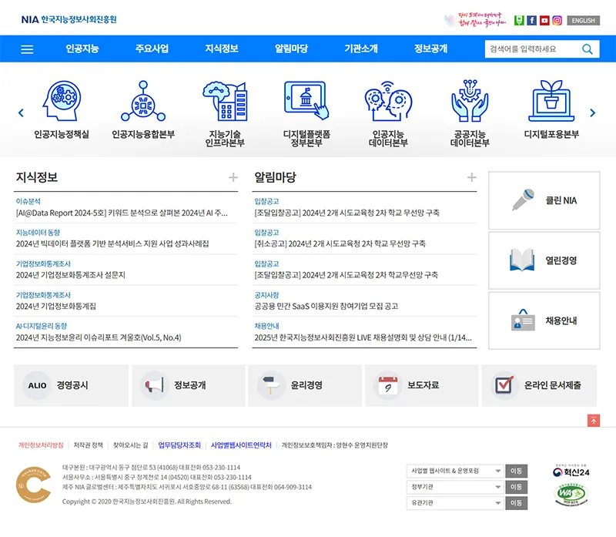The image size is (616, 537).
Task: Click the 채용안내 ID badge icon
Action: coord(523,320)
